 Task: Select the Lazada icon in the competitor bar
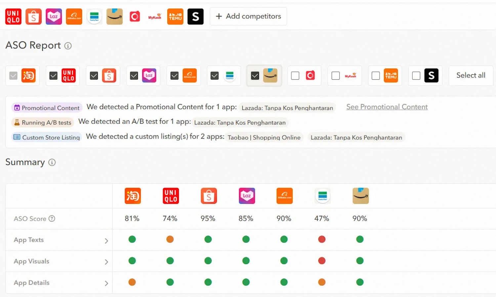(x=54, y=17)
